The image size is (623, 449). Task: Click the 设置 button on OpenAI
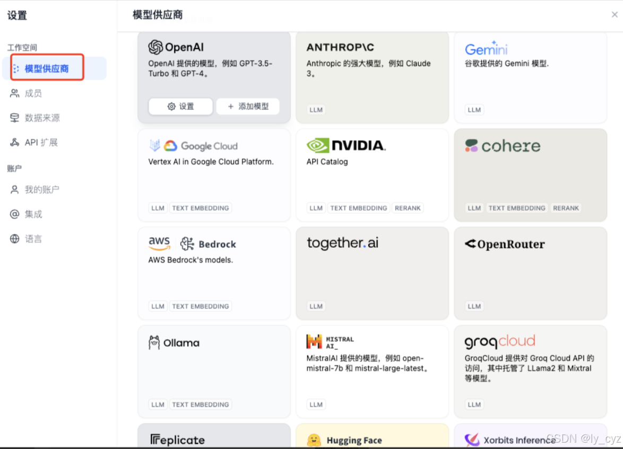click(180, 106)
